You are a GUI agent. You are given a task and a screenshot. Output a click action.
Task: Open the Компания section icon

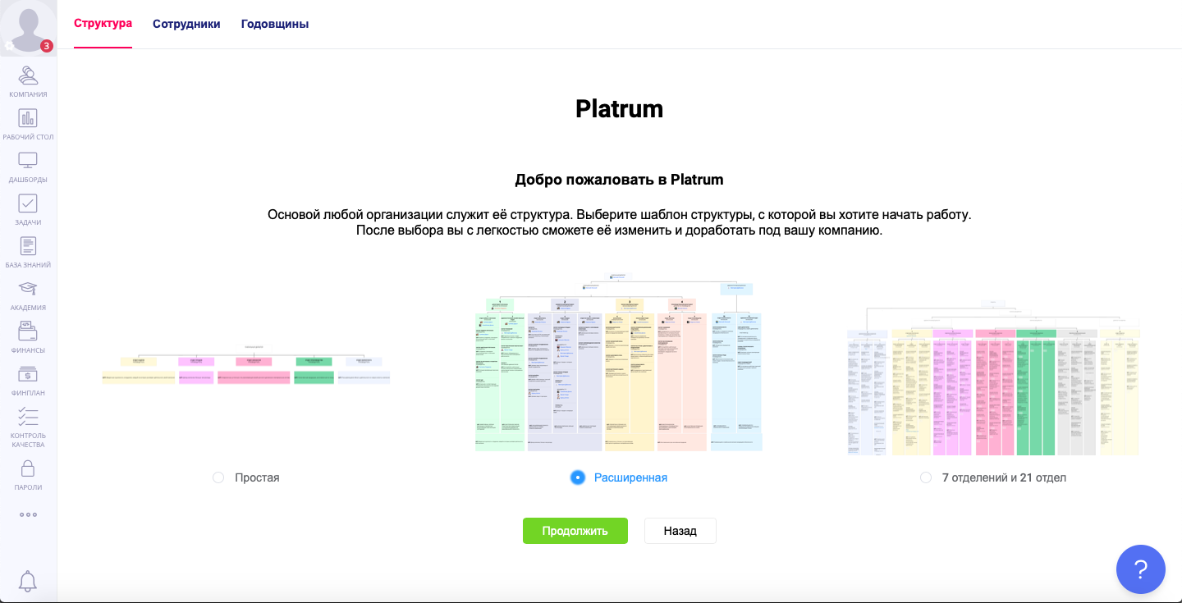point(28,75)
